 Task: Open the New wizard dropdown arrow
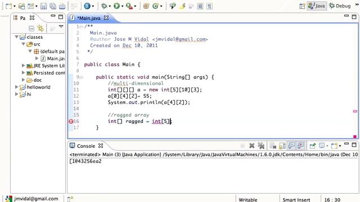[x=15, y=6]
